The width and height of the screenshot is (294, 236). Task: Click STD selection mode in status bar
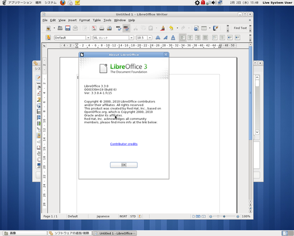[133, 216]
